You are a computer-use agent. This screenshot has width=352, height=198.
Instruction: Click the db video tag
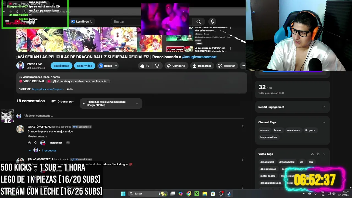[302, 162]
